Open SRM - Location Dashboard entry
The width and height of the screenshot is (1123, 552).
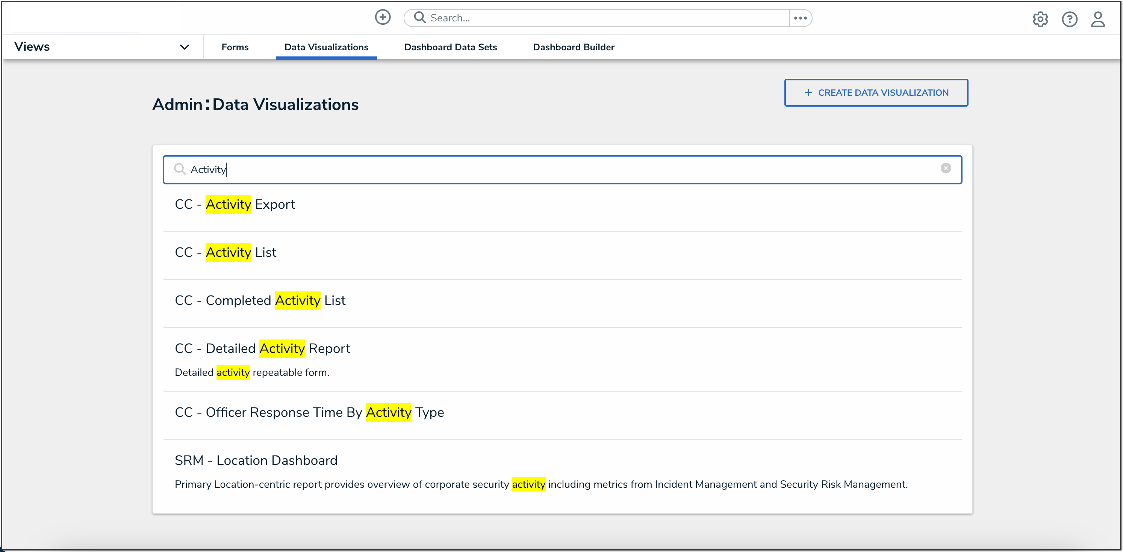[256, 460]
